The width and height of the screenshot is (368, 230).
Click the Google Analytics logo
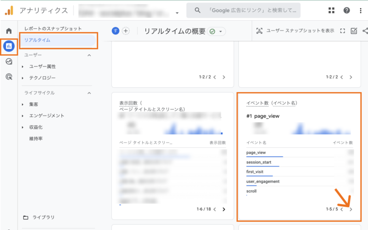[9, 10]
